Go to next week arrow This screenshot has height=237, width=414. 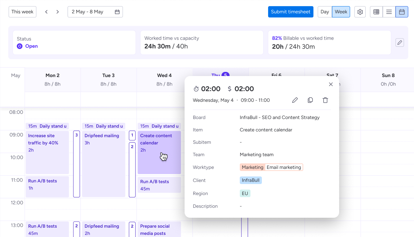pos(58,12)
